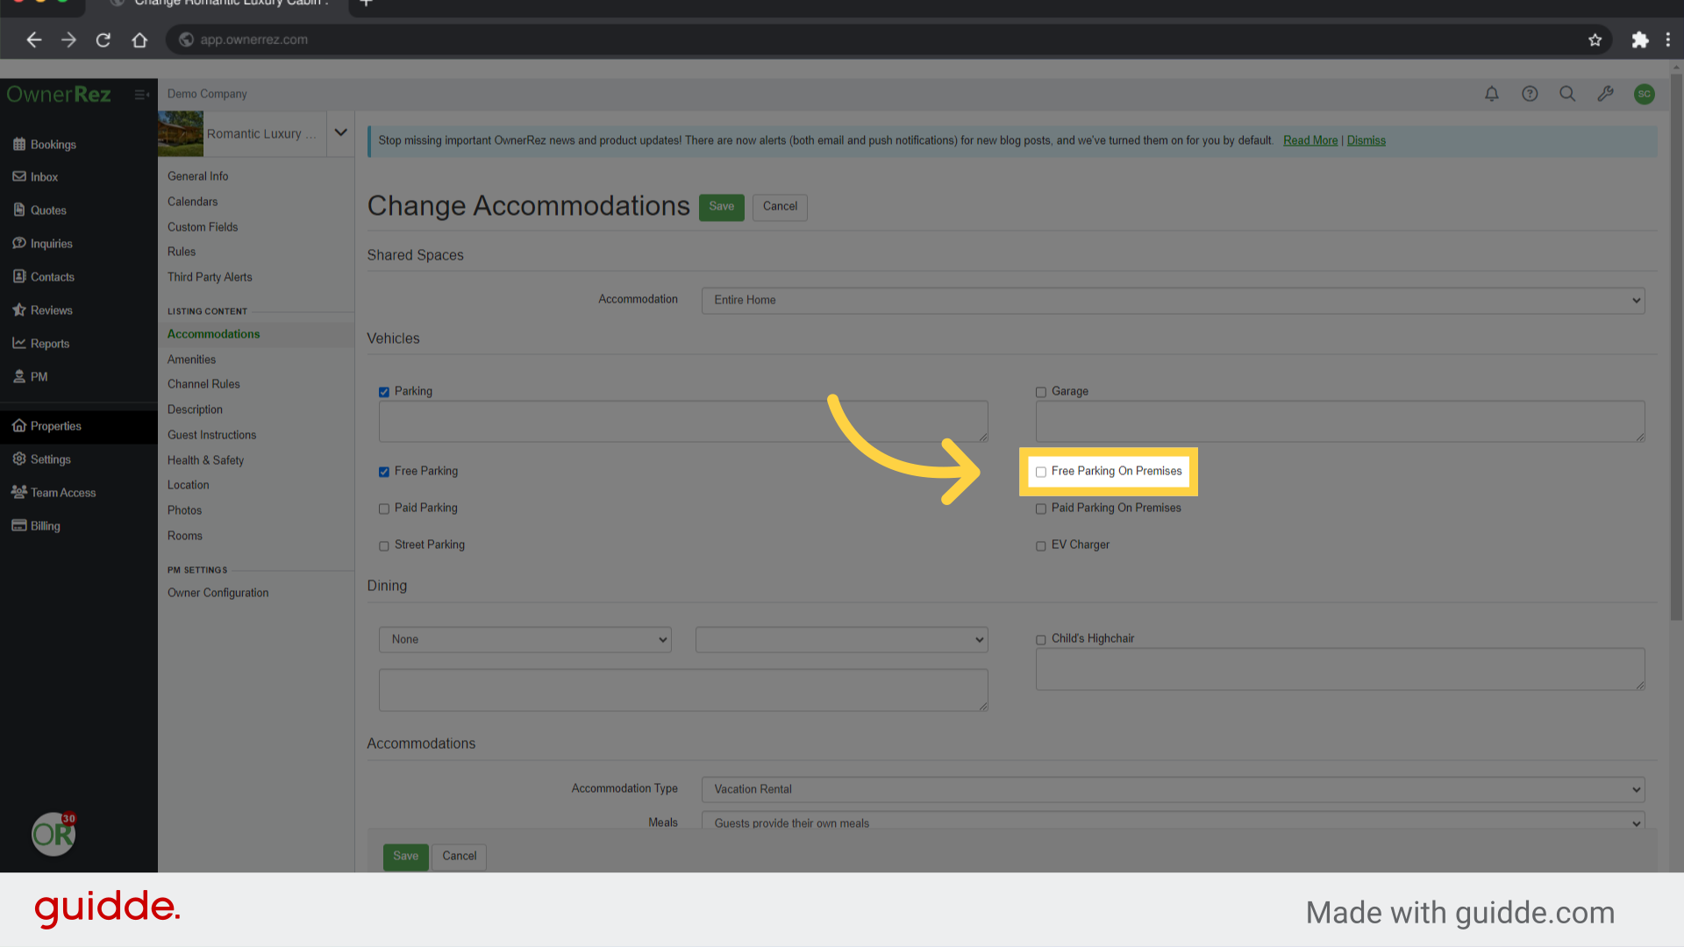
Task: Click the top green Save button
Action: (x=721, y=207)
